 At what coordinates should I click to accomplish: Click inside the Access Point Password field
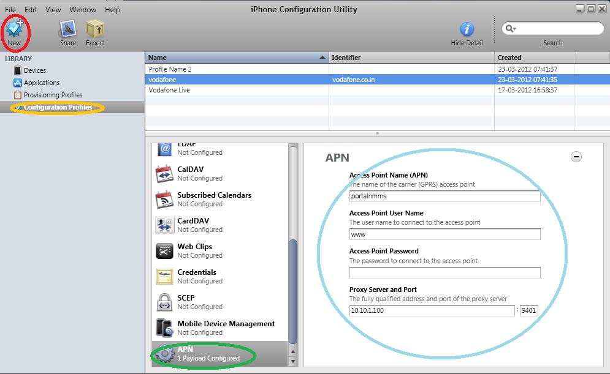coord(444,272)
